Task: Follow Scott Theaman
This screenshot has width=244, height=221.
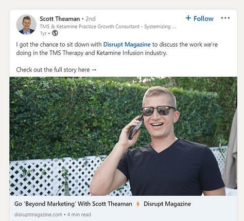Action: click(200, 19)
